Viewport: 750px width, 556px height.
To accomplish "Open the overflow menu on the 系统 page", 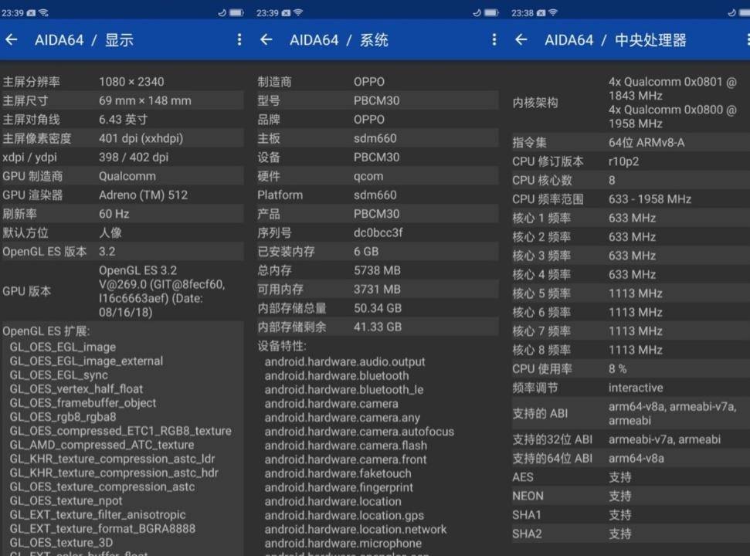I will point(494,39).
